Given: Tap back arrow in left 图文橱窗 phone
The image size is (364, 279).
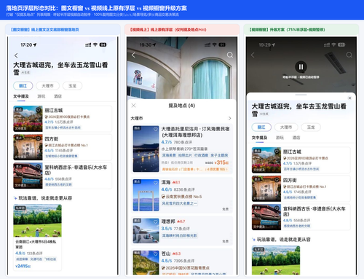Looking at the screenshot, I should point(16,55).
